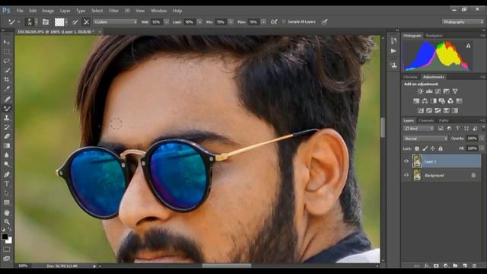Image resolution: width=487 pixels, height=274 pixels.
Task: Add a Hue/Saturation adjustment
Action: point(416,101)
